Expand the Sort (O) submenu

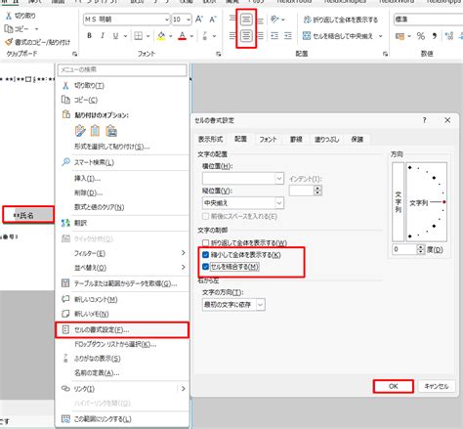click(x=122, y=268)
